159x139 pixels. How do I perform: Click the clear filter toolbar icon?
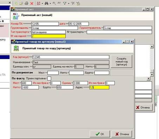[x=73, y=3]
